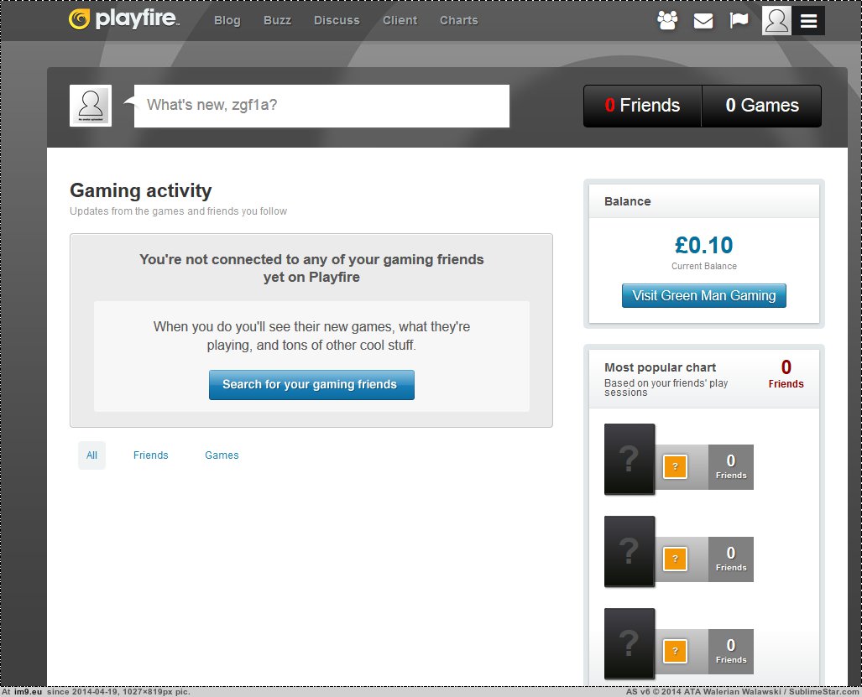The height and width of the screenshot is (697, 862).
Task: Click Search for your gaming friends
Action: point(311,384)
